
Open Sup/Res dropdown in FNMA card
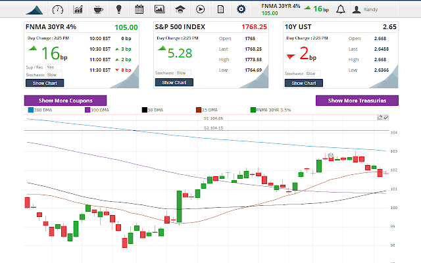(55, 67)
